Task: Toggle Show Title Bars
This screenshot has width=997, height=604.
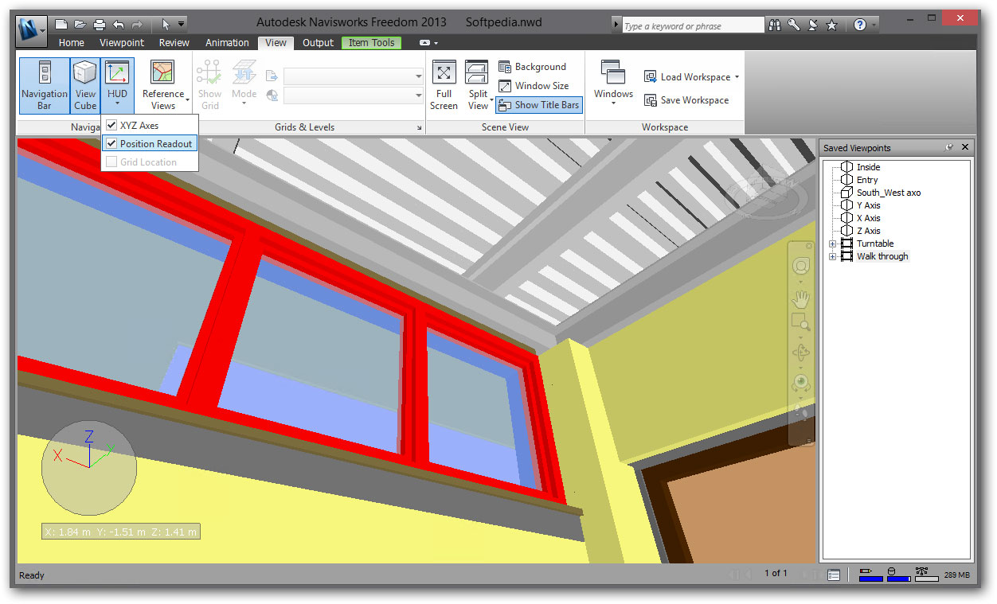Action: [538, 105]
